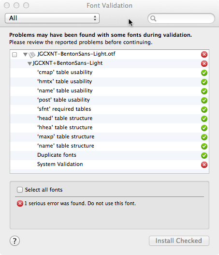Click the magnifying glass in the search field
The image size is (219, 255).
click(x=153, y=18)
